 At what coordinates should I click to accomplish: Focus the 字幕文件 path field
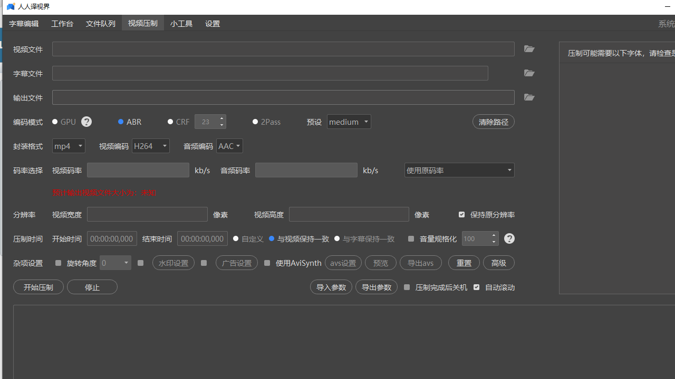(x=270, y=73)
